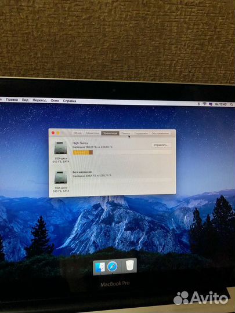The width and height of the screenshot is (235, 313).
Task: Switch to the Память tab
Action: click(126, 133)
